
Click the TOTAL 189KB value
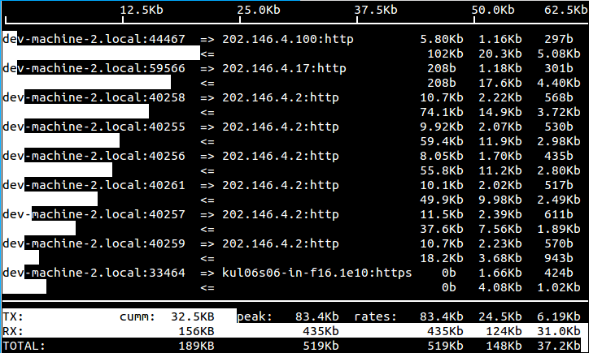click(196, 346)
